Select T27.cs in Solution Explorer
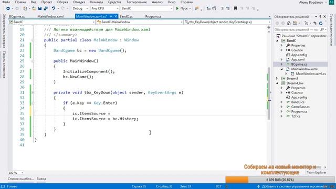This screenshot has height=189, width=336. (x=296, y=116)
